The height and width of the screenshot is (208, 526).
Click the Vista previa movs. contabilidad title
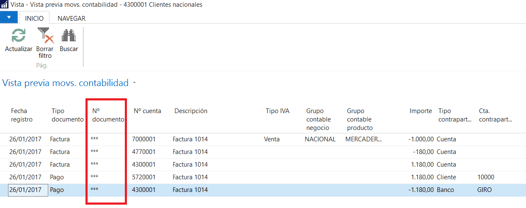[66, 83]
